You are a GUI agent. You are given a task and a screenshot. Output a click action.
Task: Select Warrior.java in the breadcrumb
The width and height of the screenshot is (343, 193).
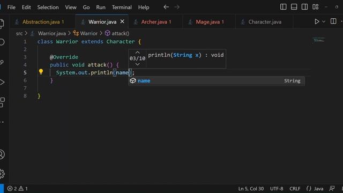click(x=51, y=33)
